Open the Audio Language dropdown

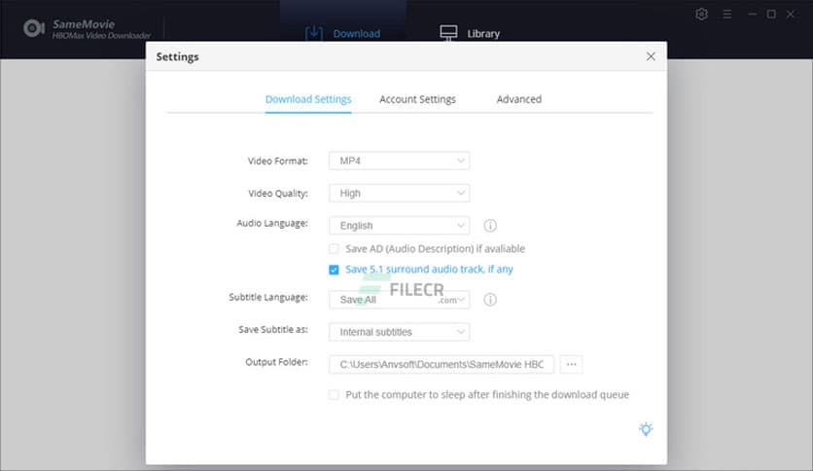coord(400,226)
